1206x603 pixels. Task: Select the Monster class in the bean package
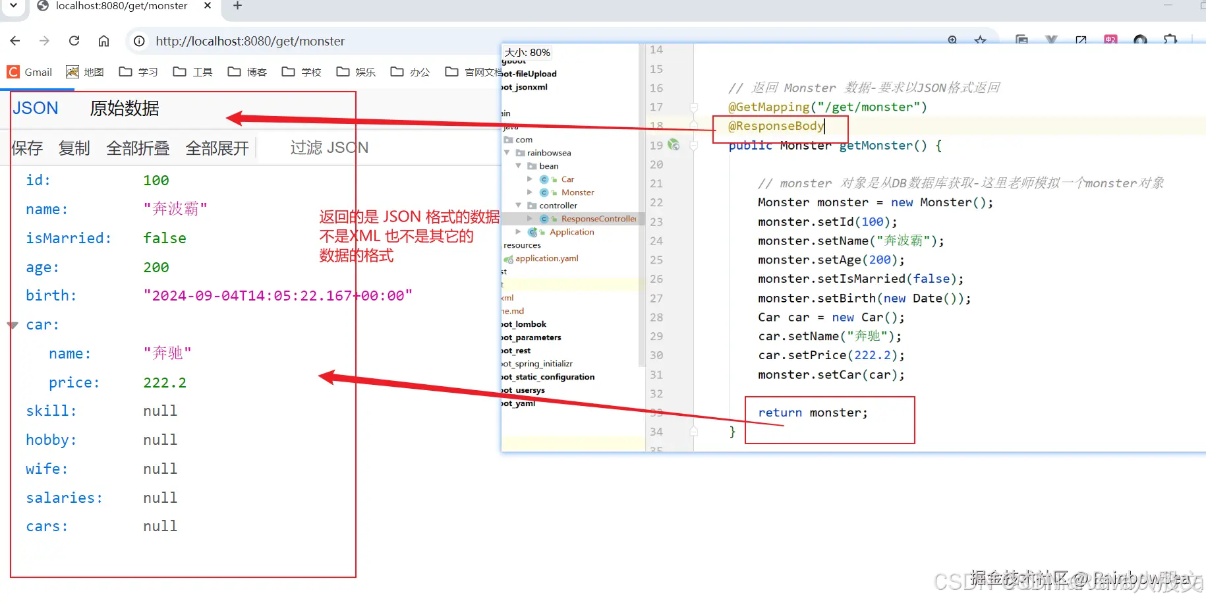coord(577,192)
